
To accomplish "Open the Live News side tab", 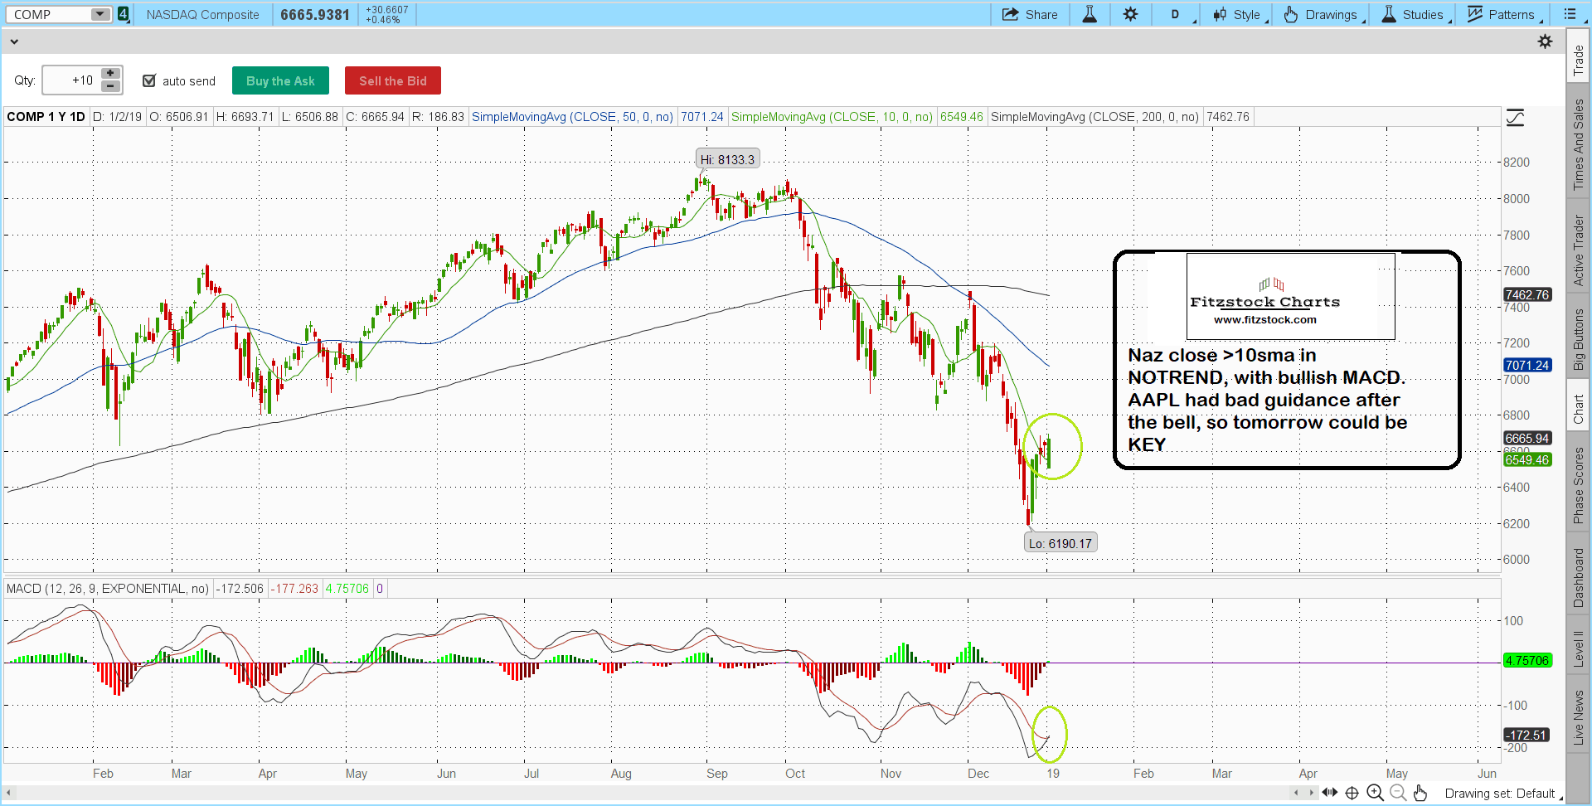I will [x=1578, y=717].
